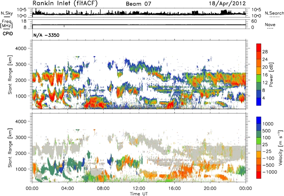
Task: Click the solid line sample under N.Sky
Action: click(7, 17)
